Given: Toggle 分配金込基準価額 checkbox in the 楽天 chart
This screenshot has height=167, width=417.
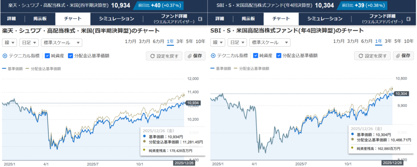Looking at the screenshot, I should [x=70, y=56].
